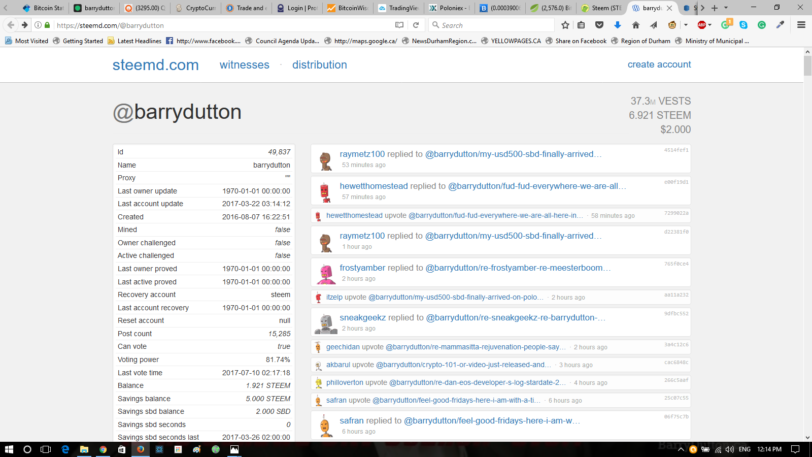812x457 pixels.
Task: Open the akbarul upvote post link
Action: click(x=463, y=365)
